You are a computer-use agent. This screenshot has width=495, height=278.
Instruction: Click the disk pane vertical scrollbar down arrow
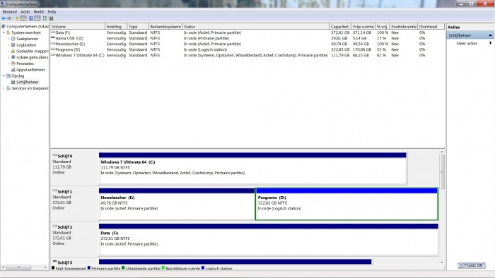(442, 262)
